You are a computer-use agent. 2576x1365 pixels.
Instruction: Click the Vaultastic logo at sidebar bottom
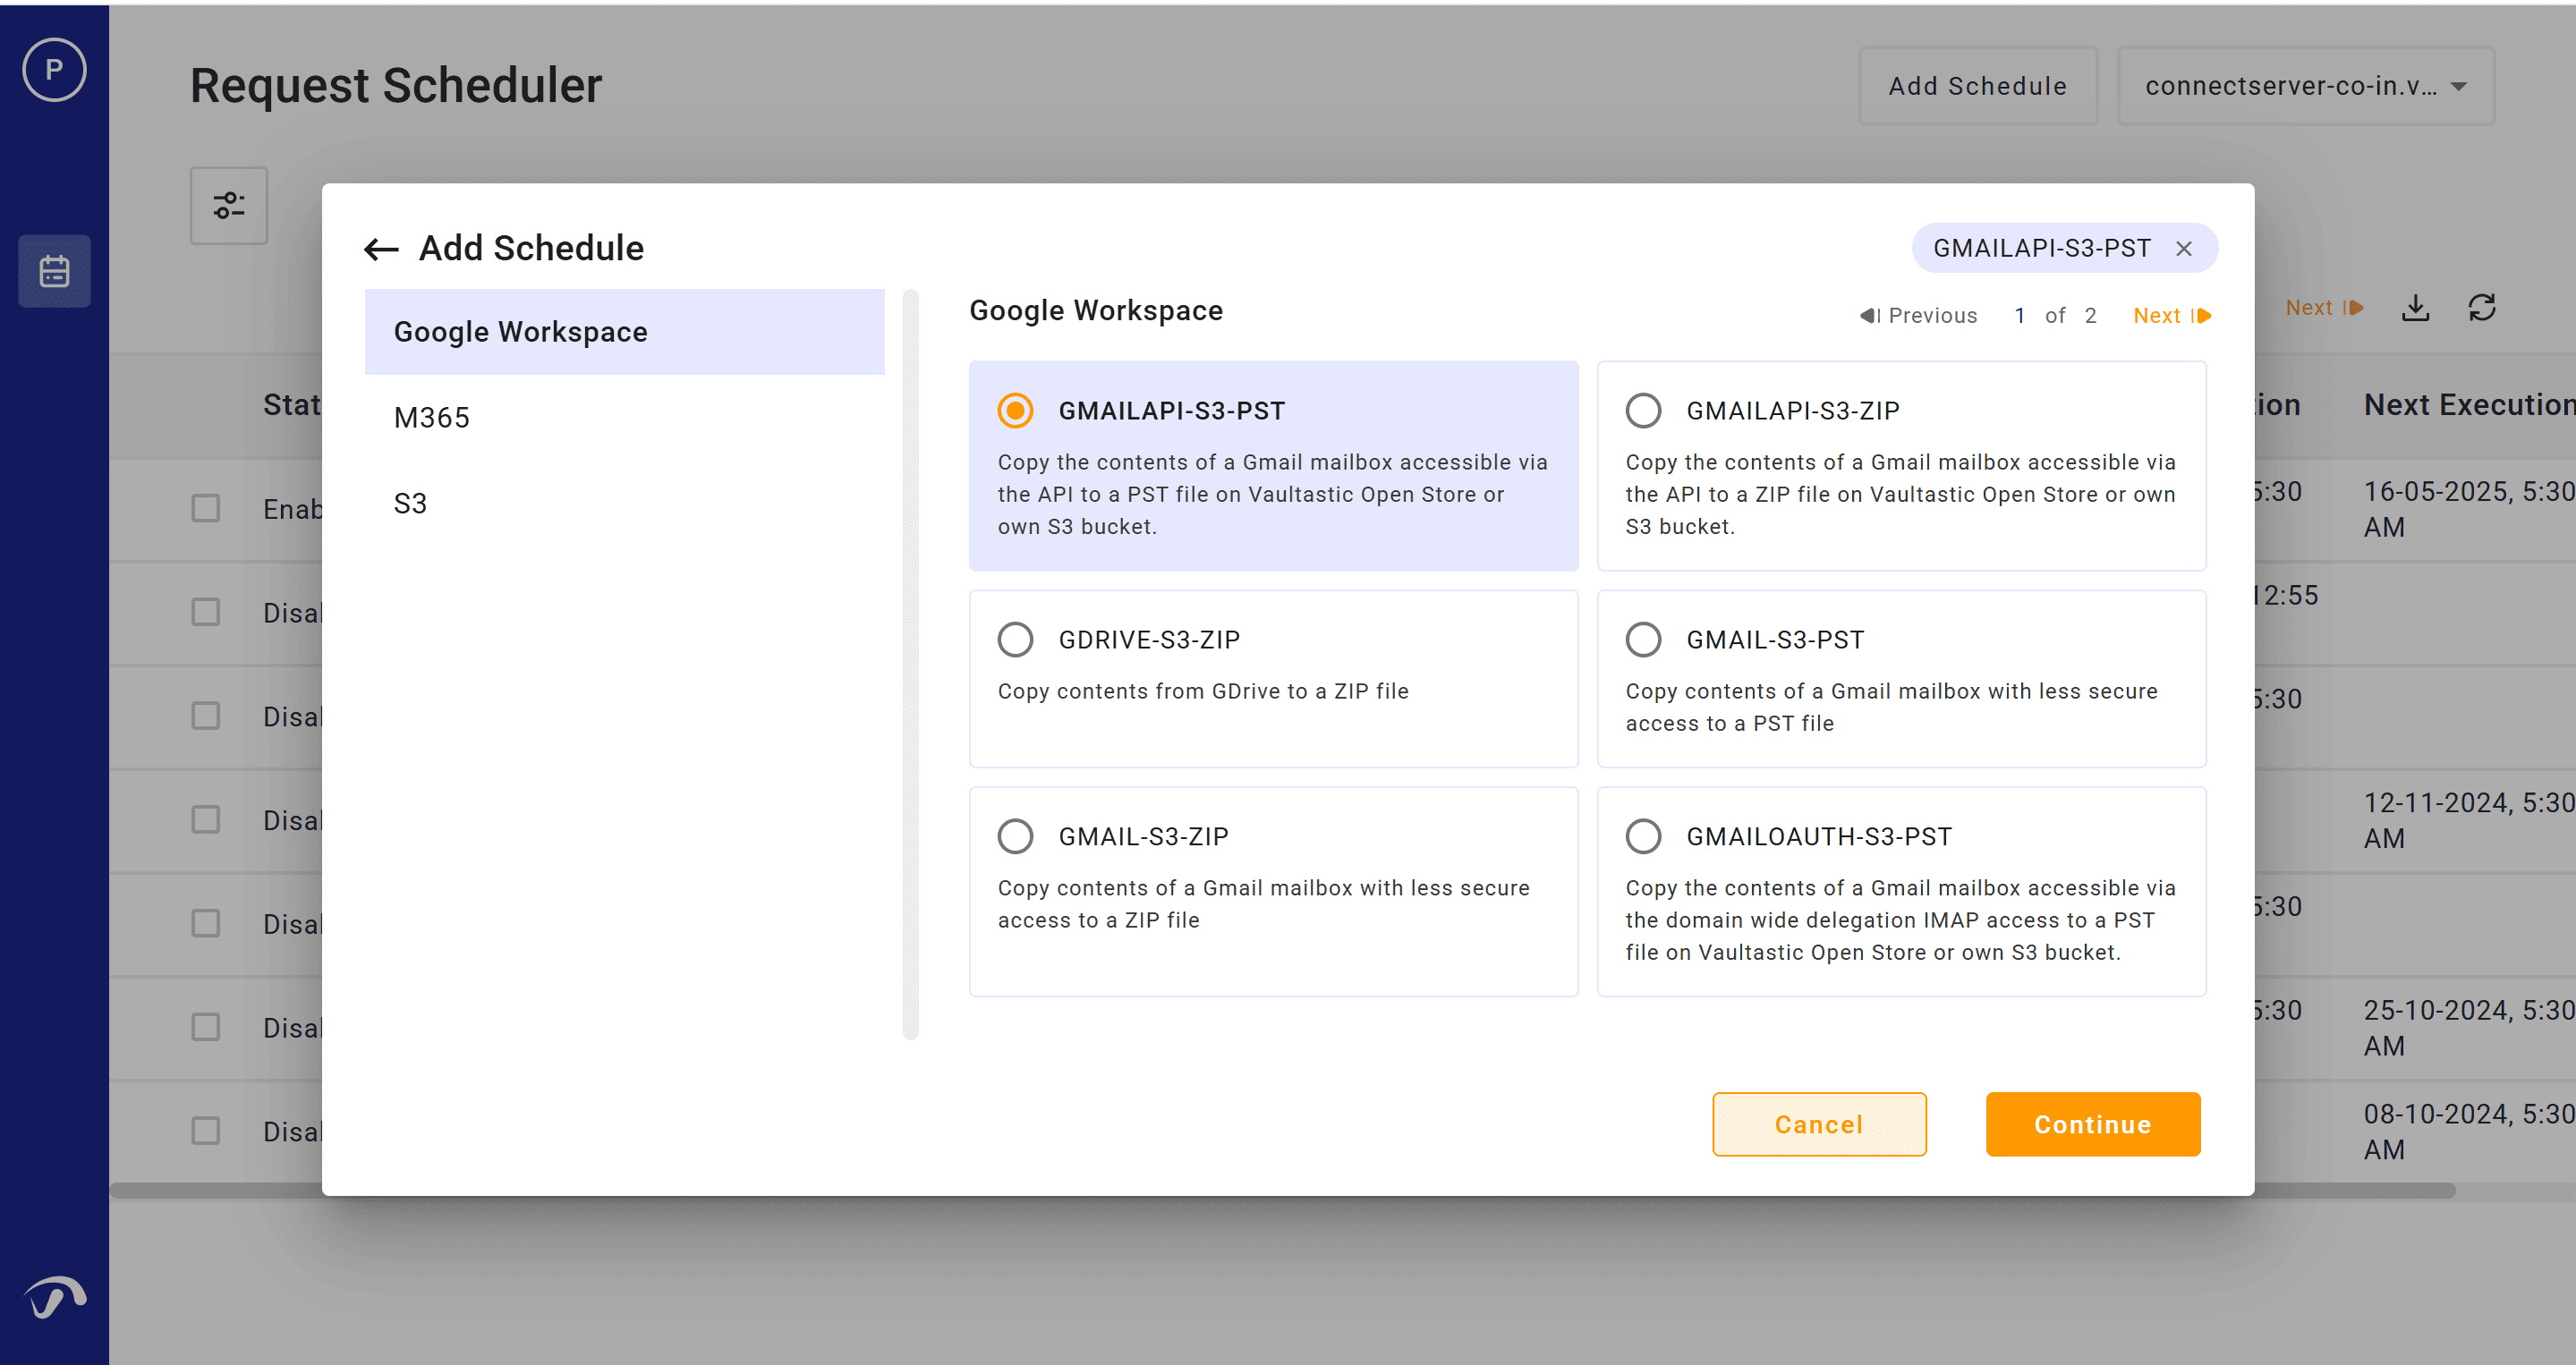point(54,1297)
